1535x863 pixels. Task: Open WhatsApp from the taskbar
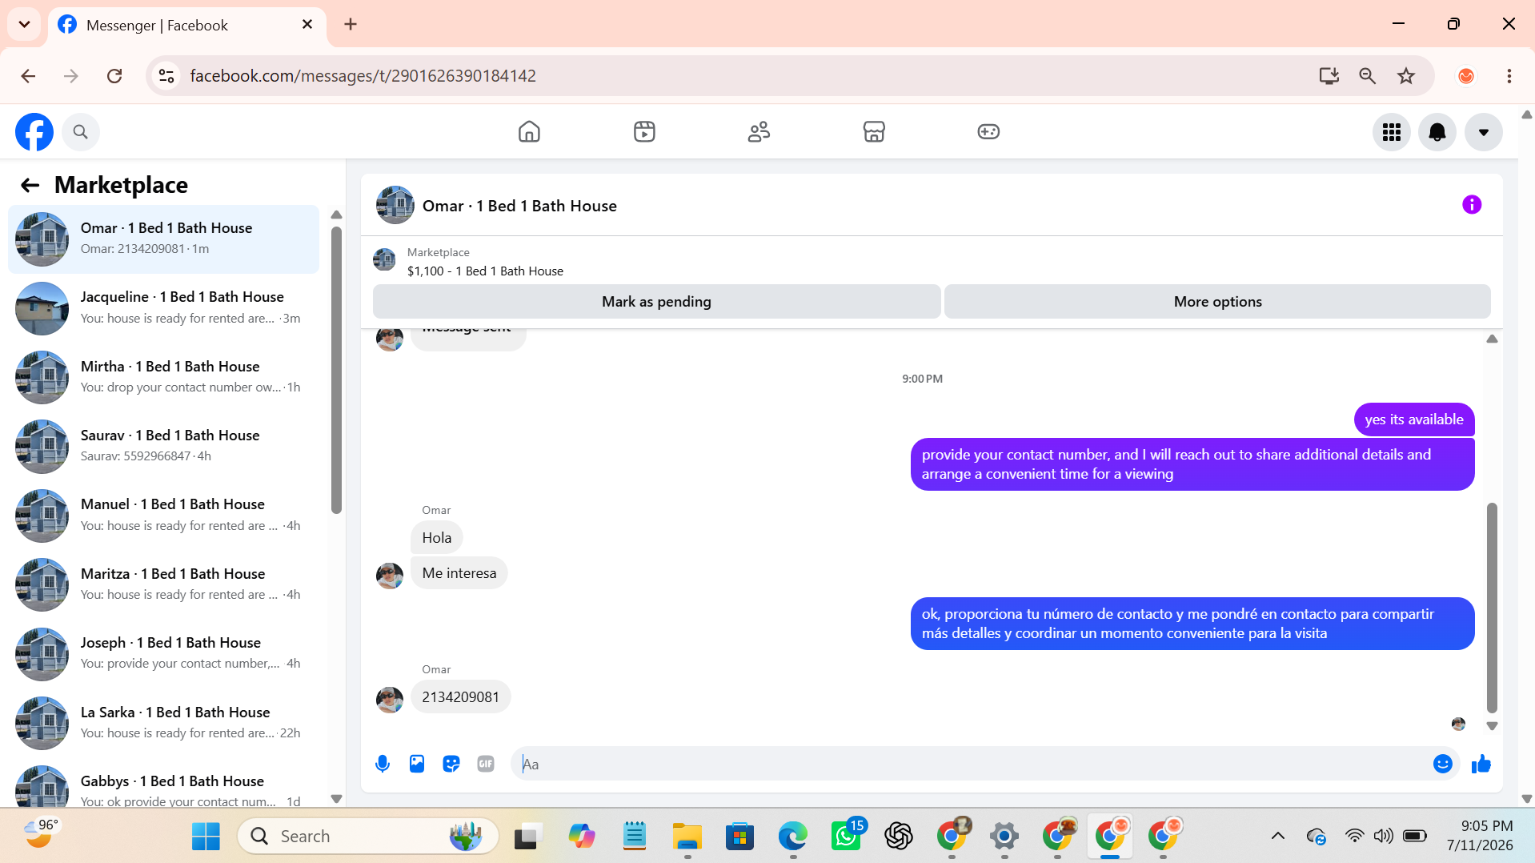(x=846, y=837)
